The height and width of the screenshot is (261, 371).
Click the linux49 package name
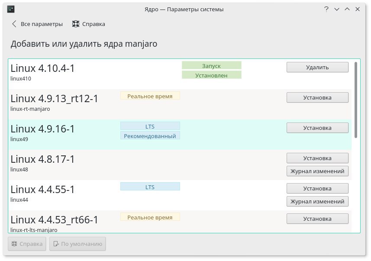19,139
